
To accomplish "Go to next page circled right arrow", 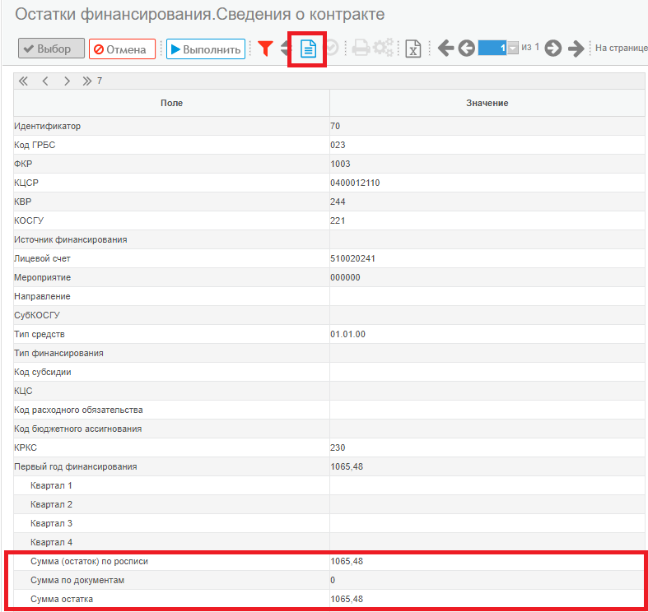I will (553, 49).
